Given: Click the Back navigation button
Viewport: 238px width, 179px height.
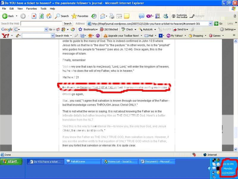Looking at the screenshot, I should [8, 16].
